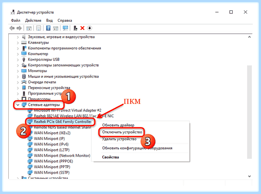261x194 pixels.
Task: Select WAN Miniport (IPv6)
Action: (51, 144)
